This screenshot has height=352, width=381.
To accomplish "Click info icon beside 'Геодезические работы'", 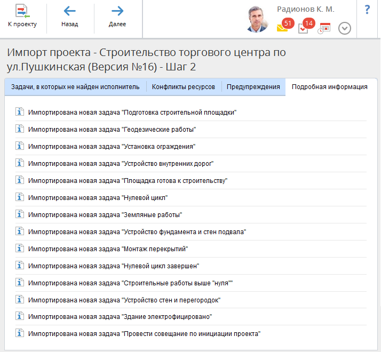I will pyautogui.click(x=20, y=129).
